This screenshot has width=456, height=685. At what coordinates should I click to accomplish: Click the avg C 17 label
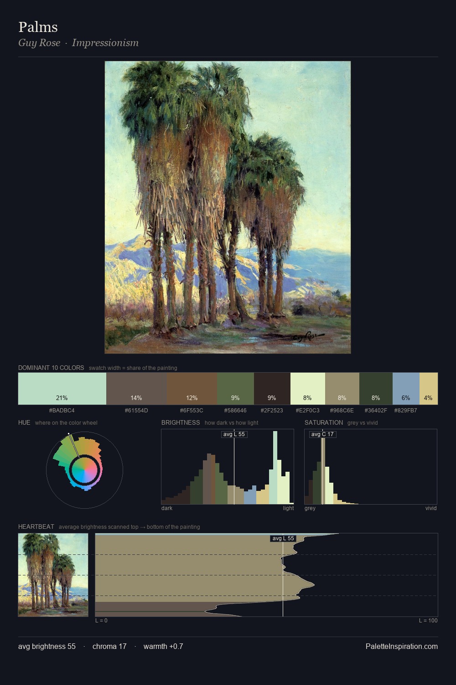pos(322,434)
